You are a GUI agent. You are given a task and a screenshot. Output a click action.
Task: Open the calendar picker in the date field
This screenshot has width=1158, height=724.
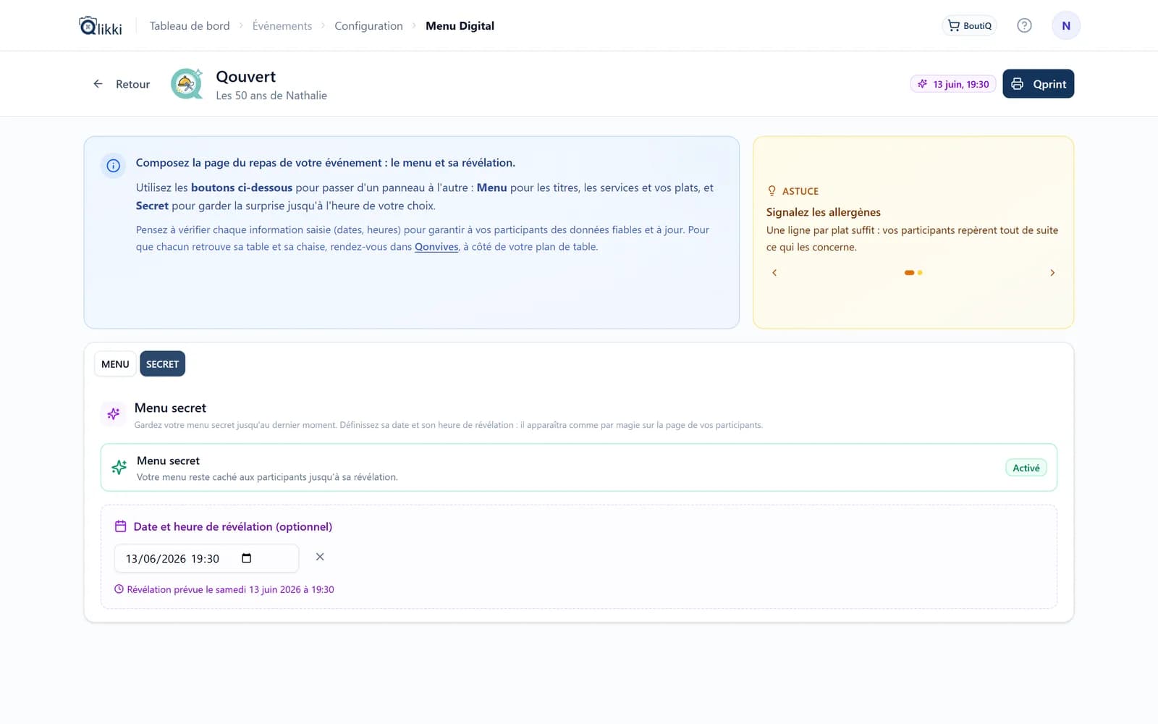click(246, 558)
